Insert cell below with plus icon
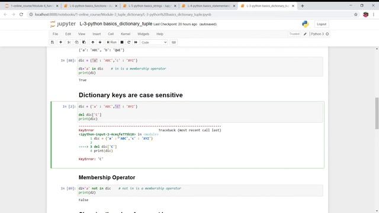 (x=60, y=42)
